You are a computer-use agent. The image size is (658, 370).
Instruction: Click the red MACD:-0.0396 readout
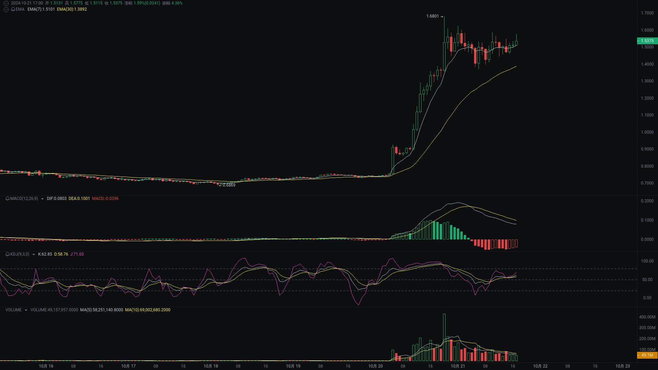coord(105,199)
